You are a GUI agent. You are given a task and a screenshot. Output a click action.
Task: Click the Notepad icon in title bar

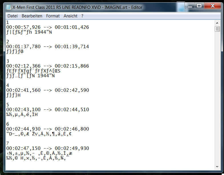pyautogui.click(x=9, y=7)
